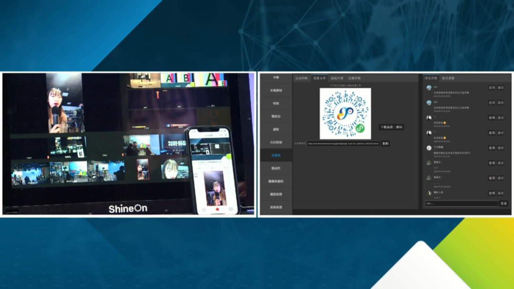Switch to the 评论详情 tab
Viewport: 514px width, 289px height.
coord(431,78)
